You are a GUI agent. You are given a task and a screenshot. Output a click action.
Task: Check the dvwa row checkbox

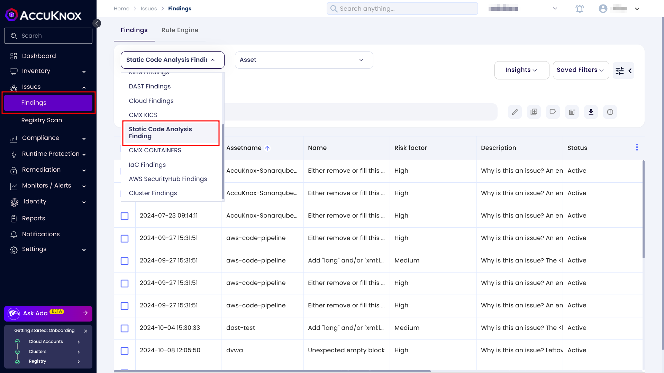[125, 351]
